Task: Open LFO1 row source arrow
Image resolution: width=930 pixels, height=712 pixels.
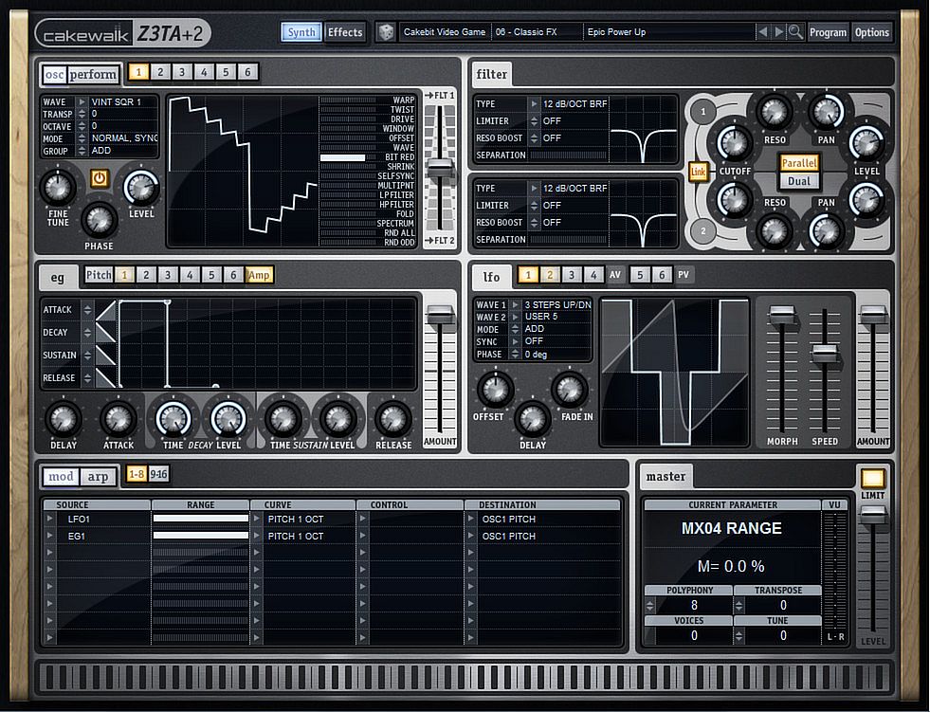Action: coord(50,519)
